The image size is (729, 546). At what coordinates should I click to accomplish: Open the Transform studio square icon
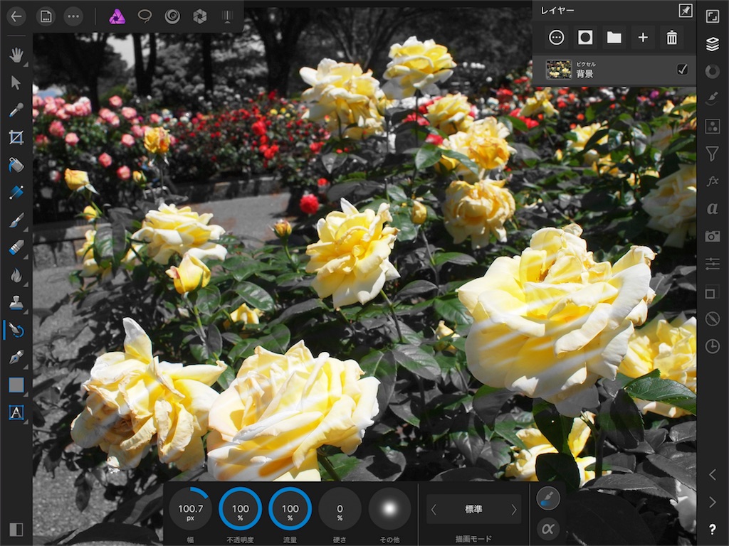click(x=710, y=293)
